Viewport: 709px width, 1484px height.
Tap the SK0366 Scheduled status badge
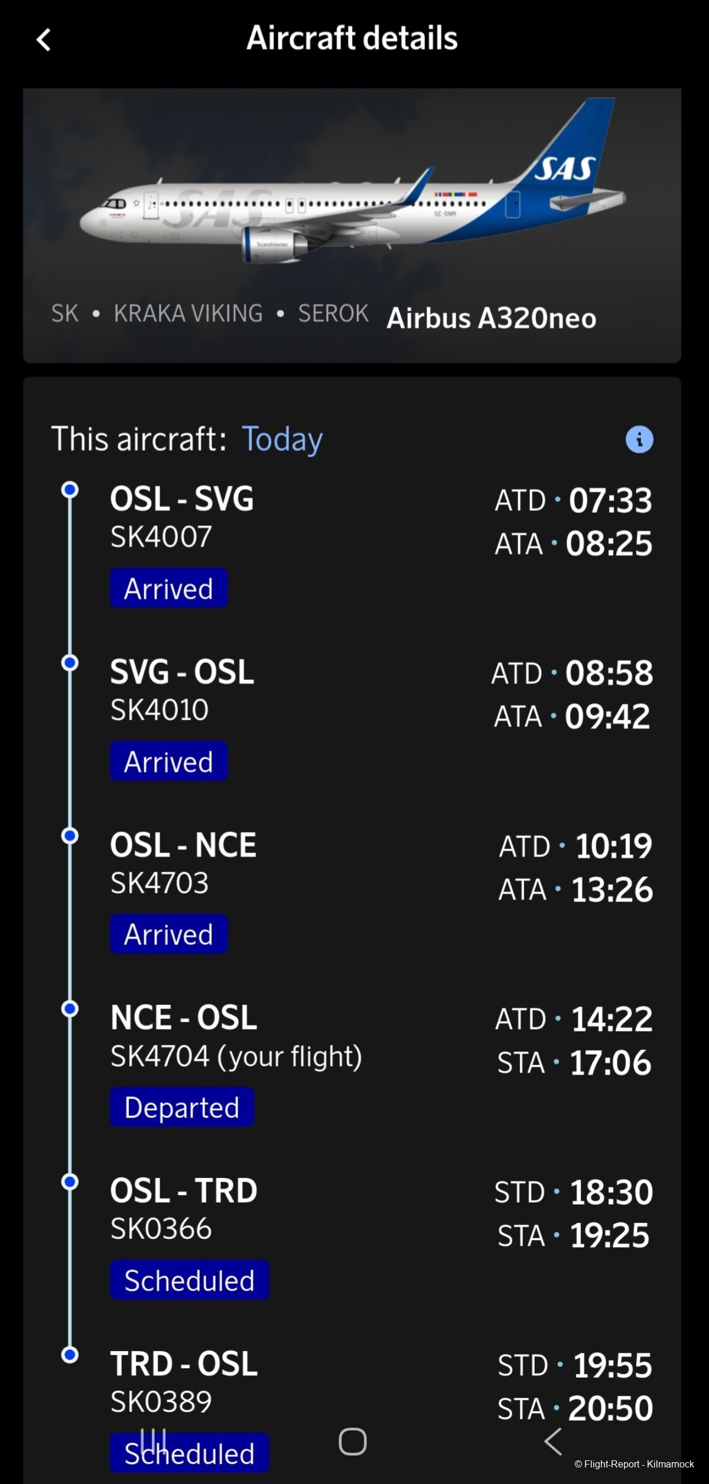coord(189,1281)
